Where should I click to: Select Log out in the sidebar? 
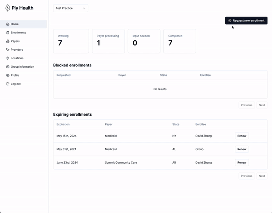point(24,84)
